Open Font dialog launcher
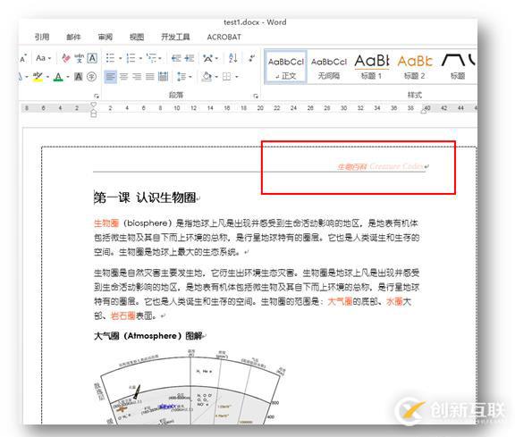This screenshot has height=437, width=515. 97,96
